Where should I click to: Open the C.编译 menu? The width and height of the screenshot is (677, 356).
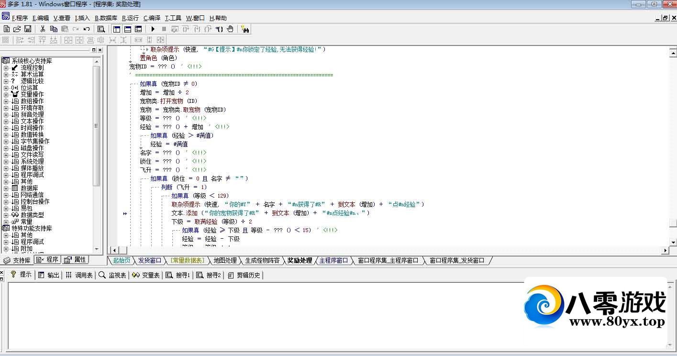pyautogui.click(x=152, y=18)
